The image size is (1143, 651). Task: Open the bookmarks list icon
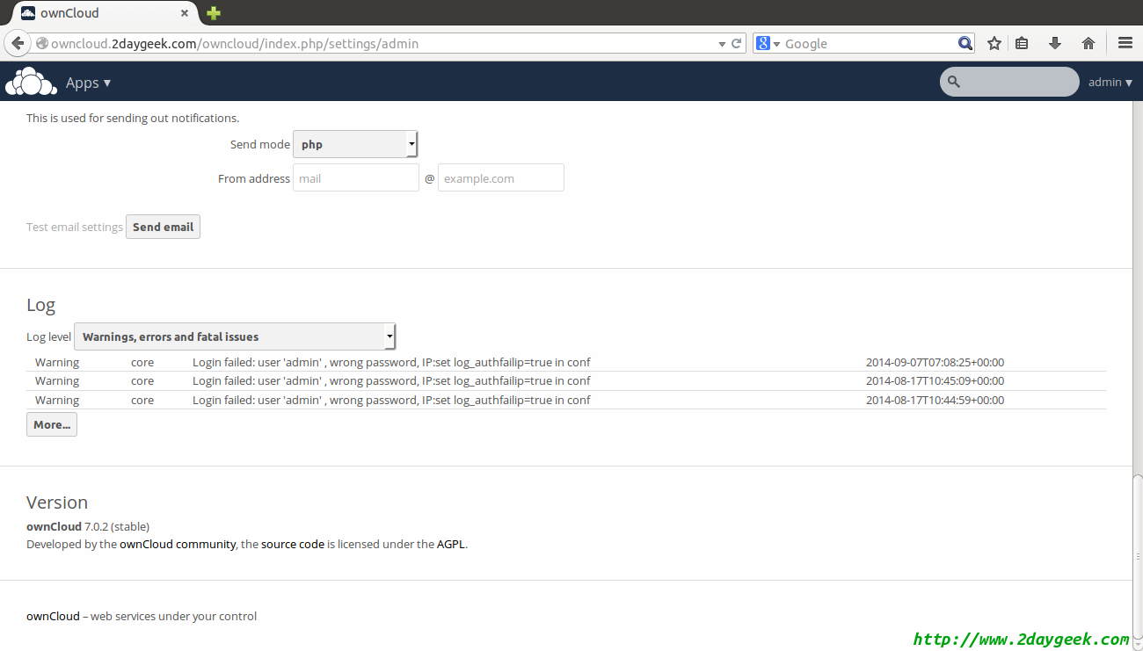point(1022,43)
